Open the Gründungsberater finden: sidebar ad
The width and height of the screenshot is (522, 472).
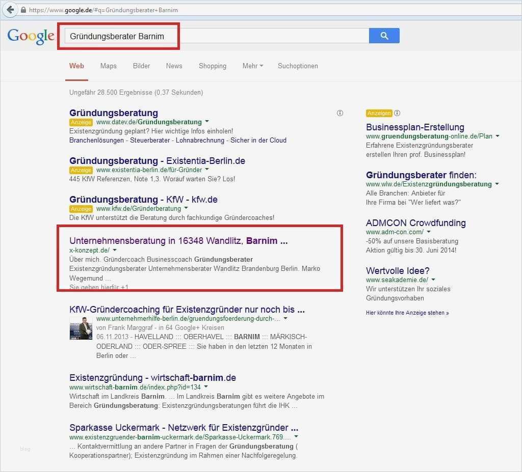[x=421, y=175]
